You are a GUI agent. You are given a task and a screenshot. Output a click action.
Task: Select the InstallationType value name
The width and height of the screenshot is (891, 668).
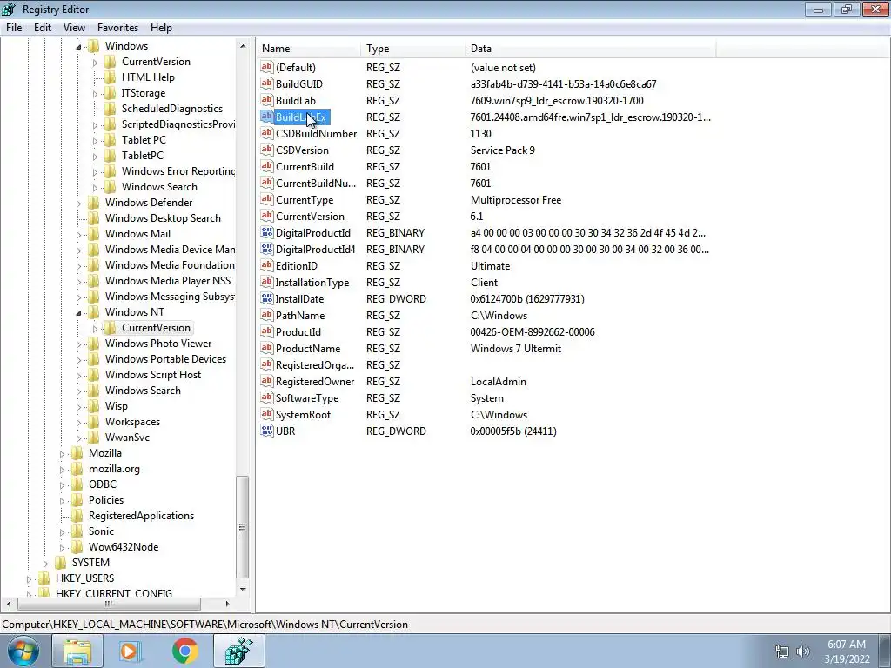(312, 283)
